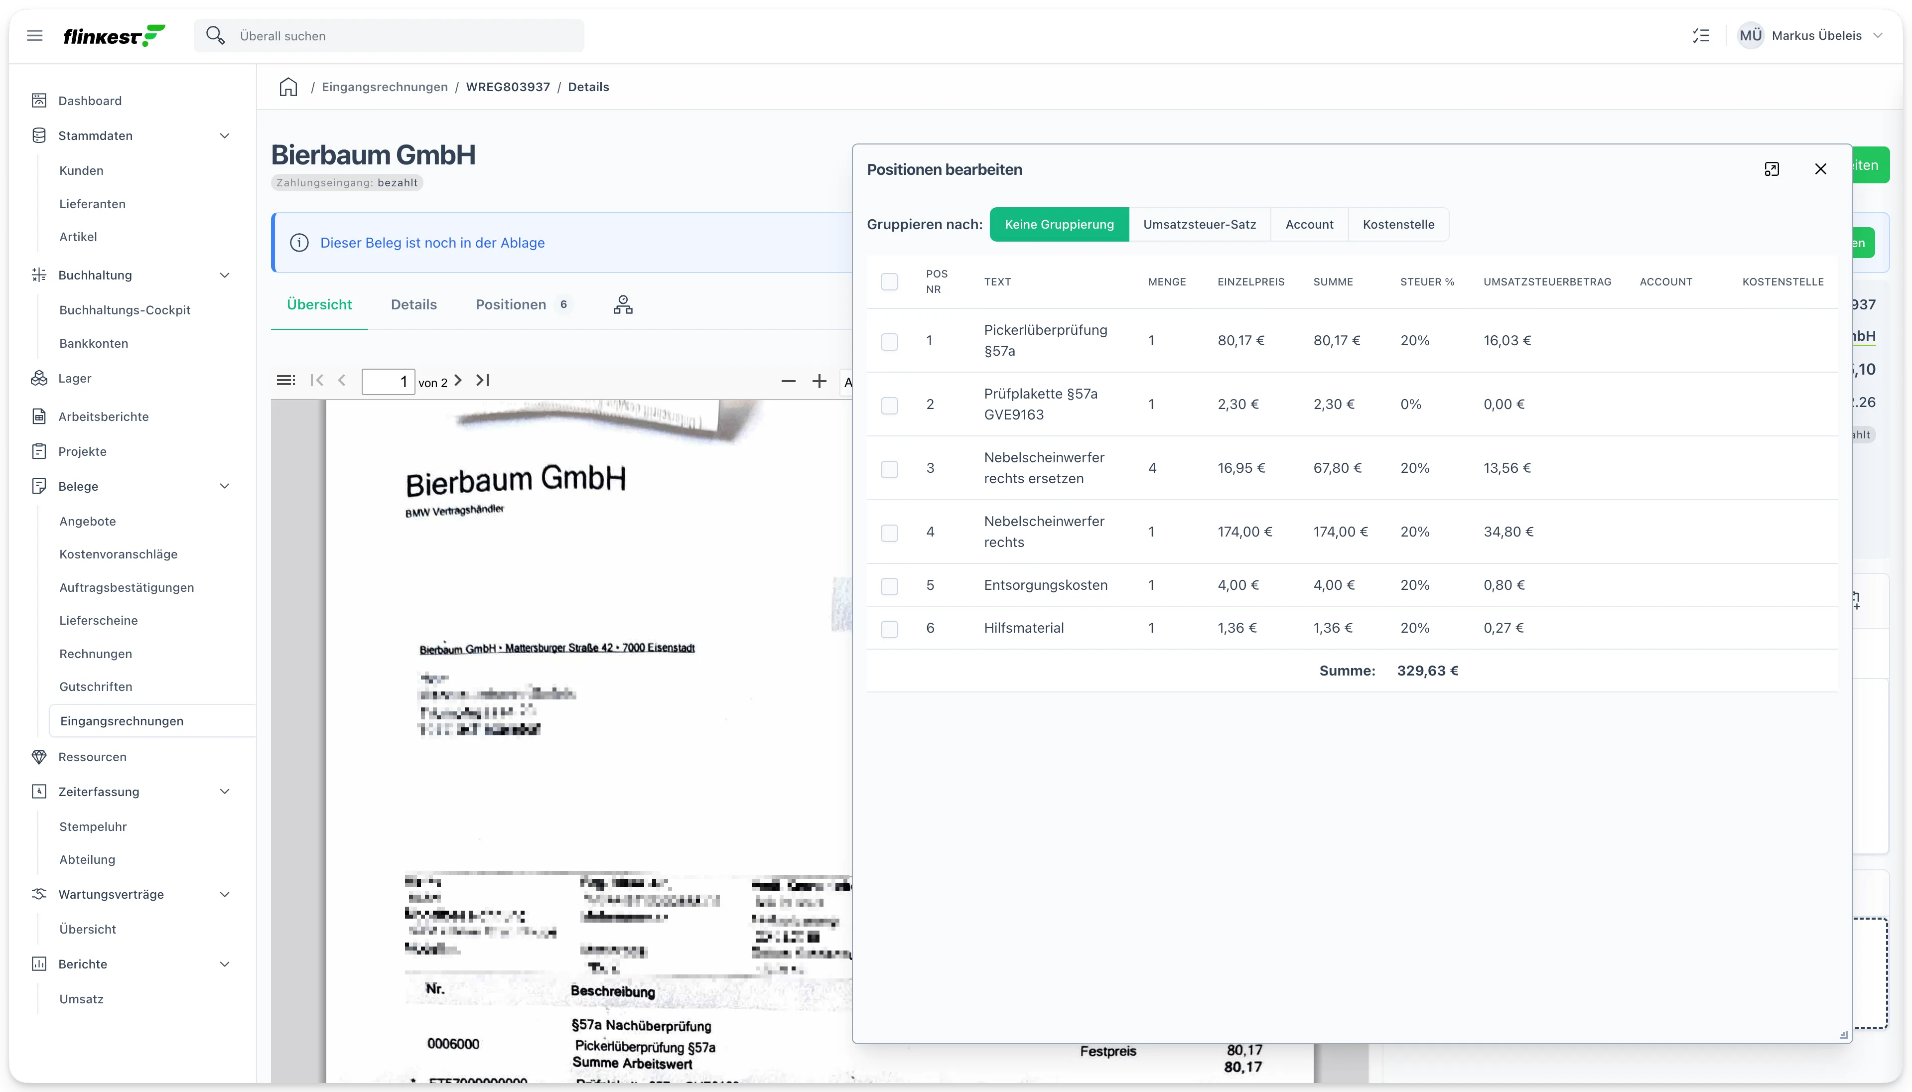Open Stempeluhr in the sidebar

click(93, 826)
